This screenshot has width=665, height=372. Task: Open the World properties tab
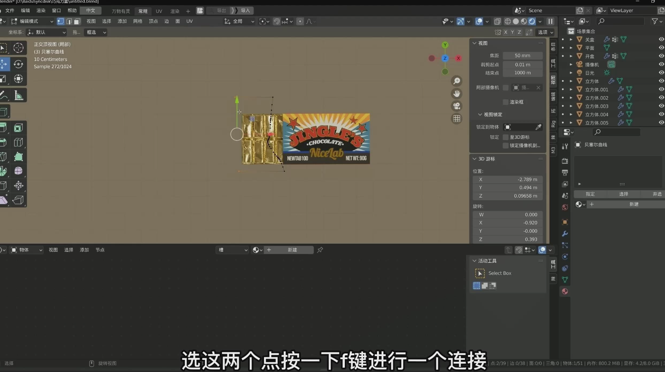565,207
